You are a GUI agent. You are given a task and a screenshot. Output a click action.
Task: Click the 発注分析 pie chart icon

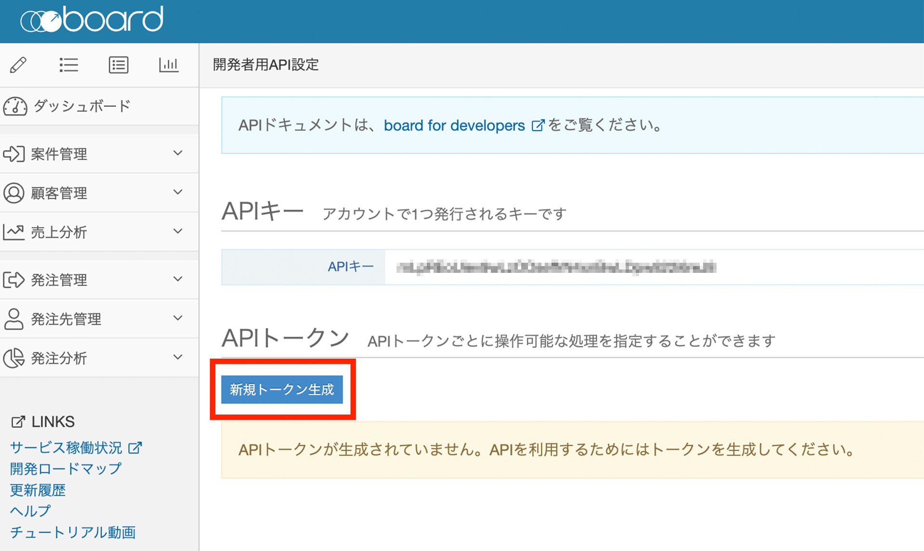pyautogui.click(x=13, y=358)
